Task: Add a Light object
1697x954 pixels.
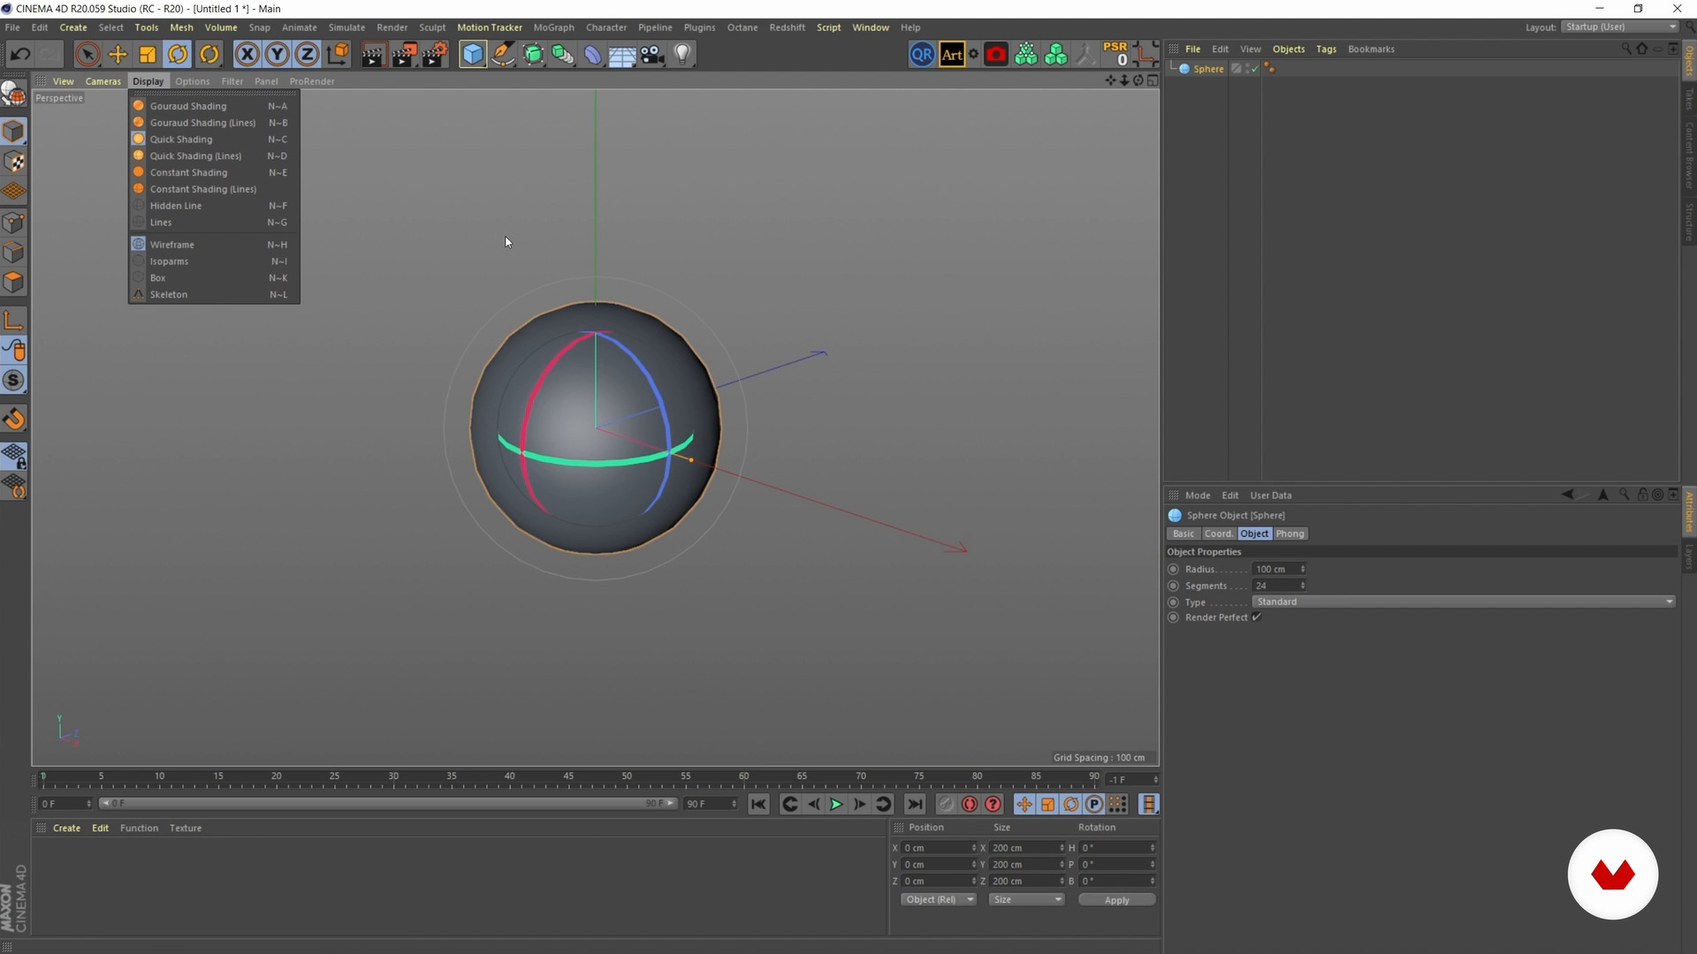Action: click(682, 55)
